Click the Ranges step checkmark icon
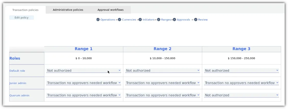The image size is (288, 109). point(159,19)
